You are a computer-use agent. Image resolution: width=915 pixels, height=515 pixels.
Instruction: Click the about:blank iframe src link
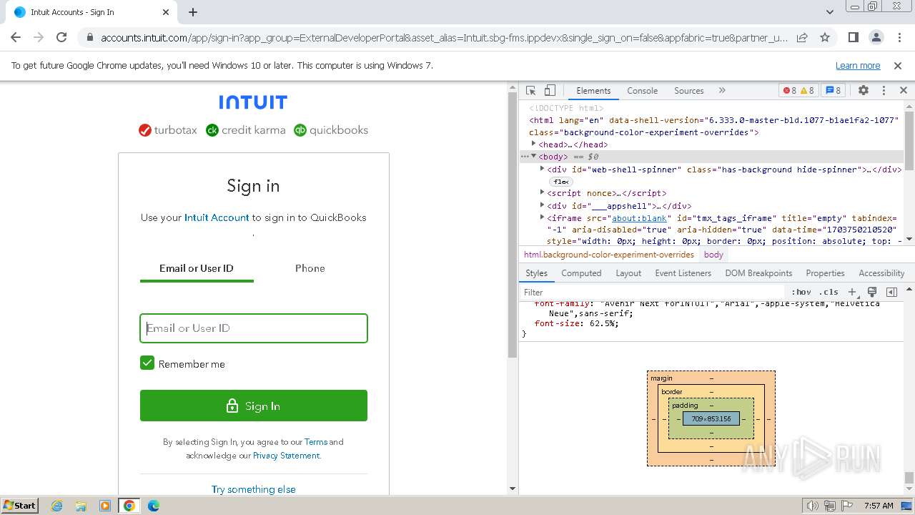click(x=639, y=218)
